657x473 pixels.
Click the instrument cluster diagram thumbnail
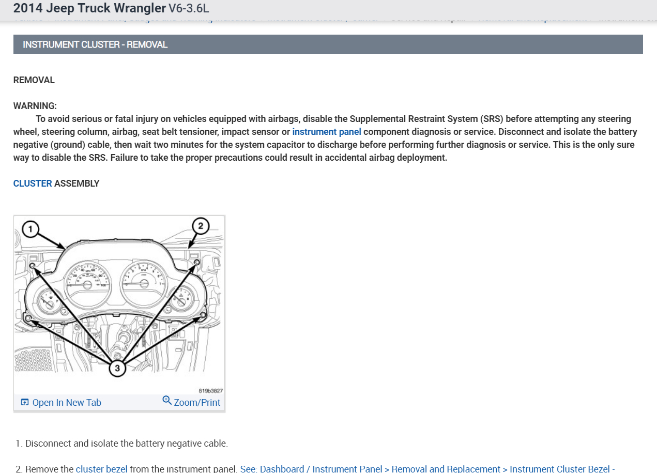tap(119, 305)
